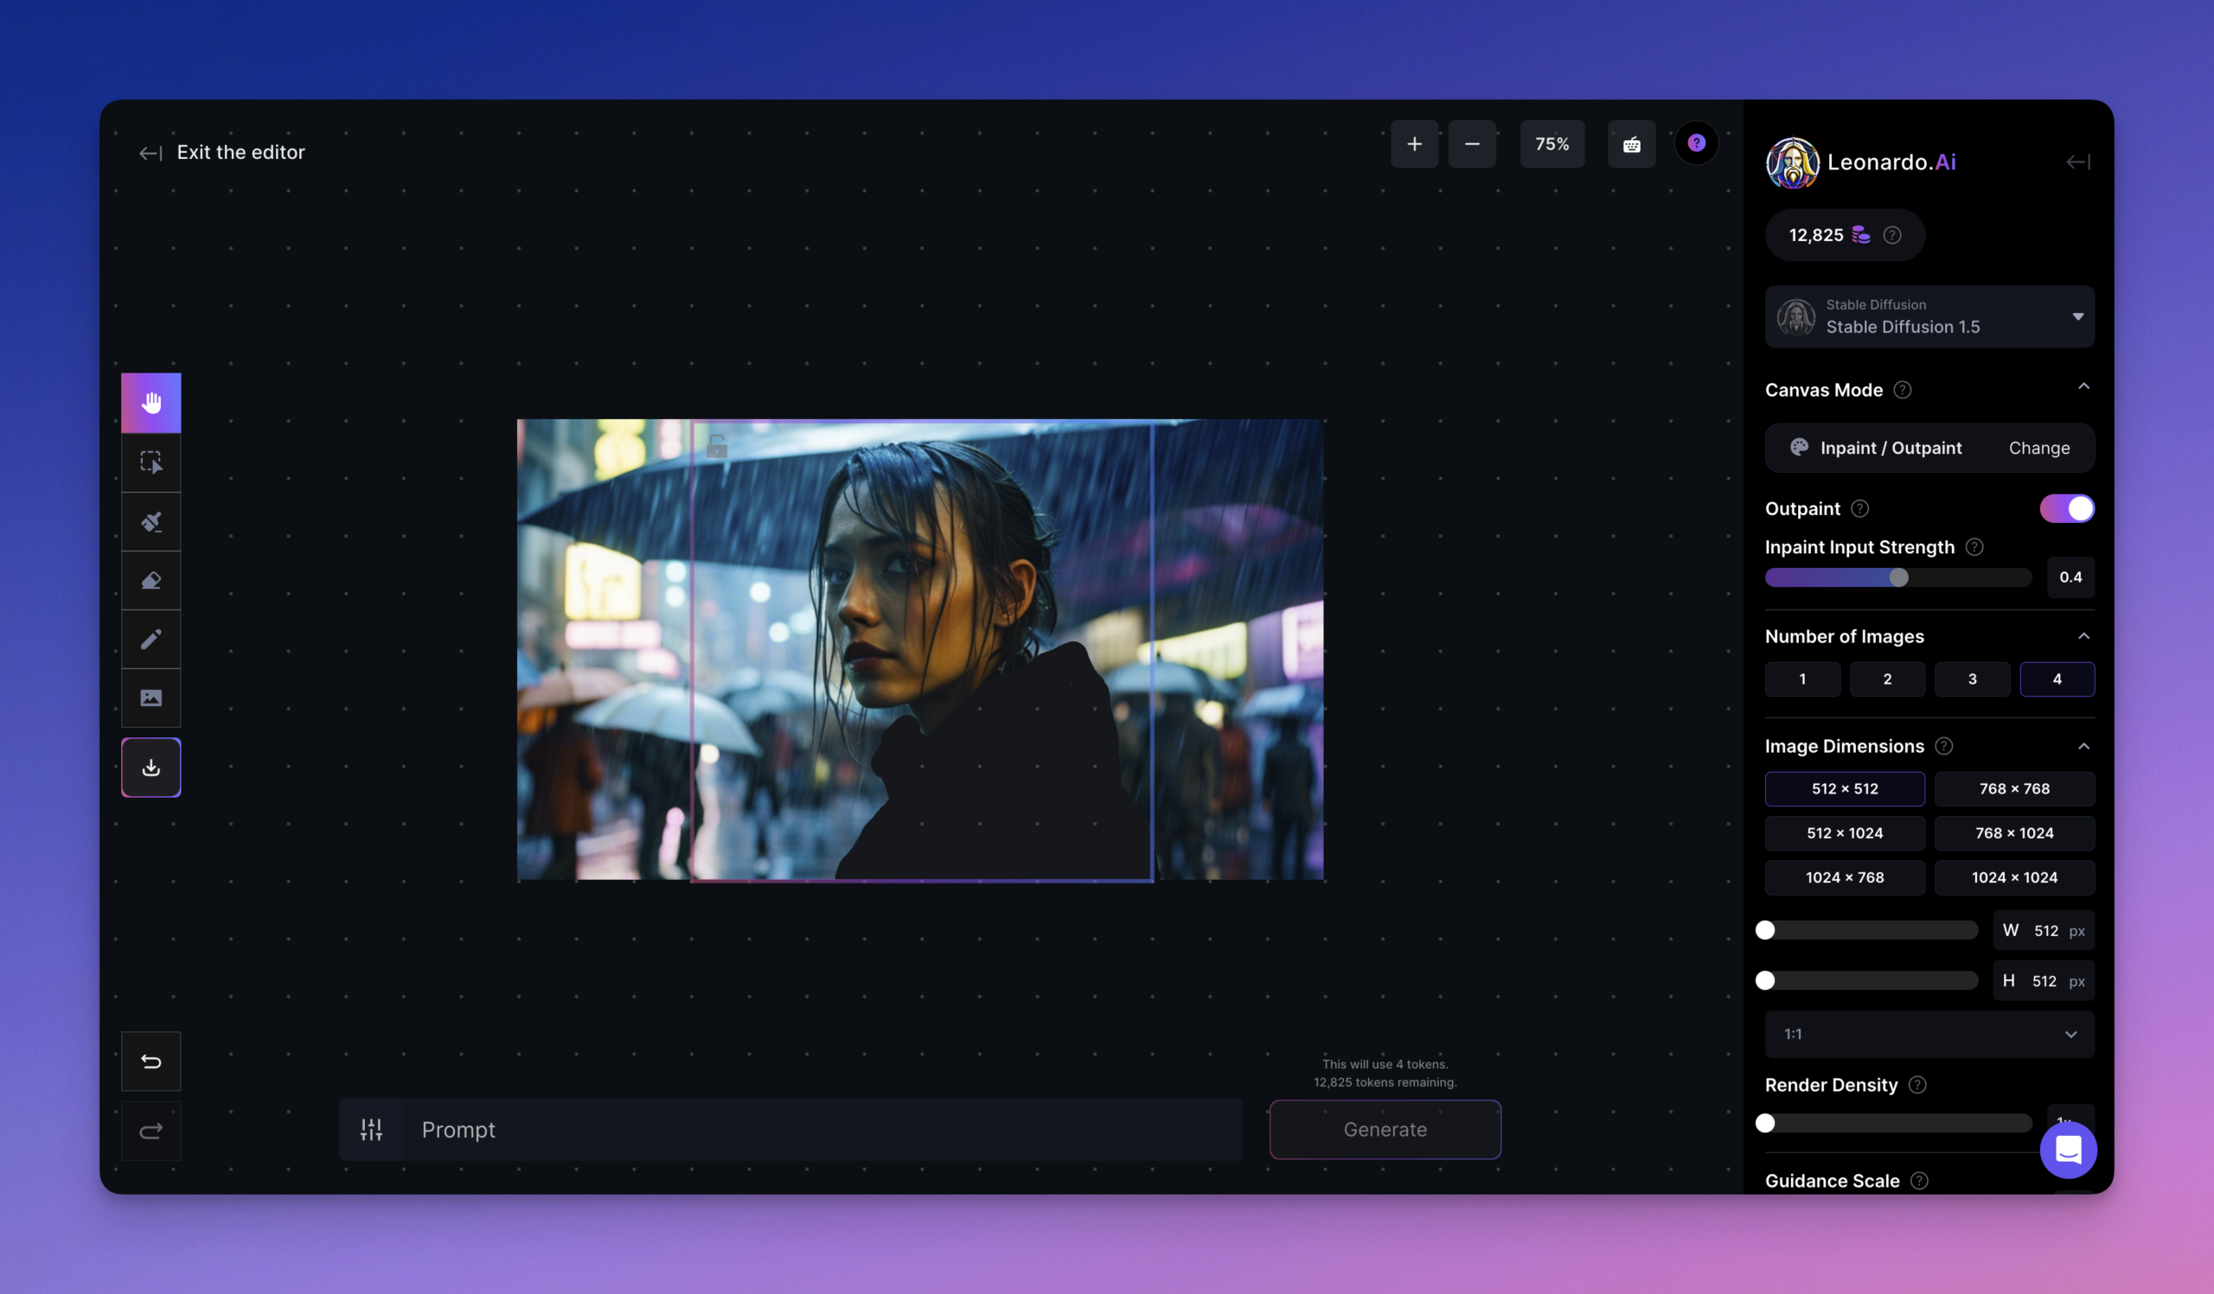Image resolution: width=2214 pixels, height=1294 pixels.
Task: Show Canvas Mode help tooltip
Action: pyautogui.click(x=1902, y=390)
